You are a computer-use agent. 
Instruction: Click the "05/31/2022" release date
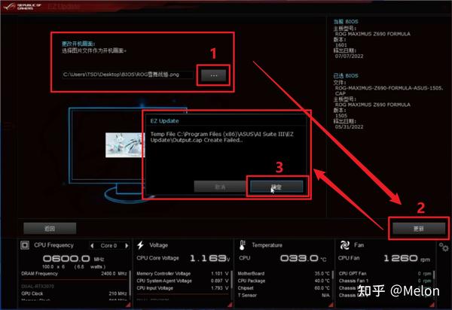click(x=349, y=126)
